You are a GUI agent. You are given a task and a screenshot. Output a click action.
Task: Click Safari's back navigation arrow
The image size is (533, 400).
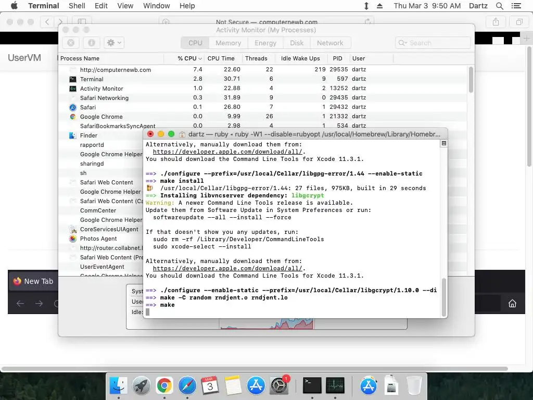click(x=47, y=22)
